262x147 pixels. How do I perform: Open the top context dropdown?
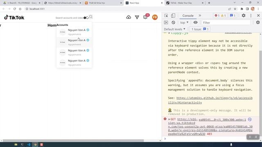coord(184,22)
